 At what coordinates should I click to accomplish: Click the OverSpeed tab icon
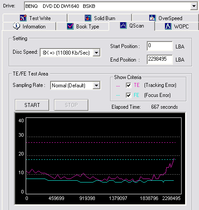pyautogui.click(x=152, y=18)
